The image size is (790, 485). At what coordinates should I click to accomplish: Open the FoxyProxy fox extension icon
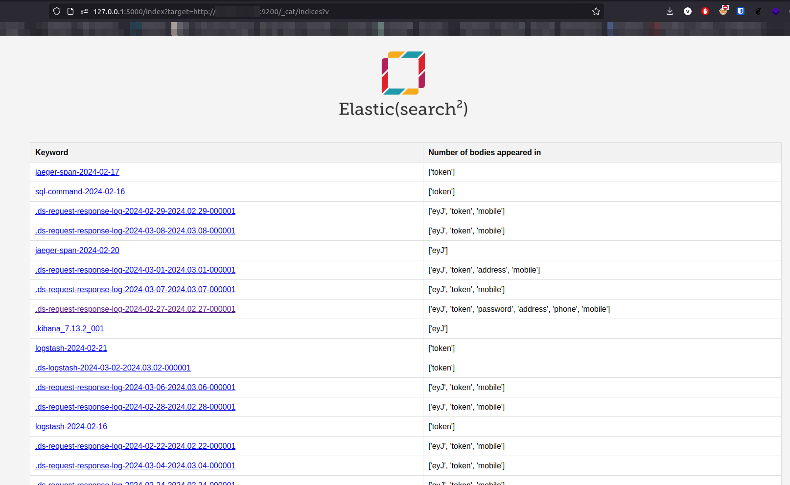(723, 10)
